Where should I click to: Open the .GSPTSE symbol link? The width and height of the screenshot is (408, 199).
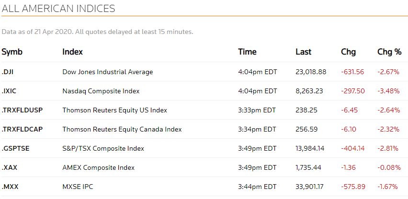(x=16, y=148)
